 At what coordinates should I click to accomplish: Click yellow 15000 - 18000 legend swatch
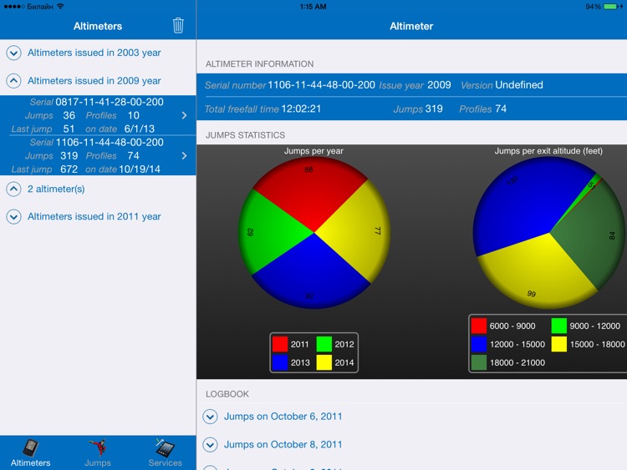559,344
